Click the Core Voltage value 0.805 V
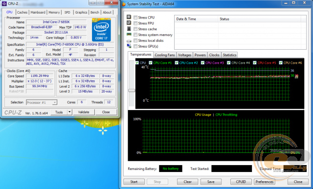 [76, 38]
